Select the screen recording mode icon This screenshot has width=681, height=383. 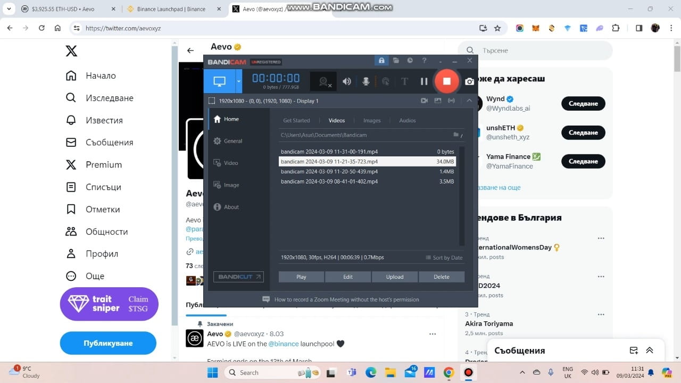219,81
